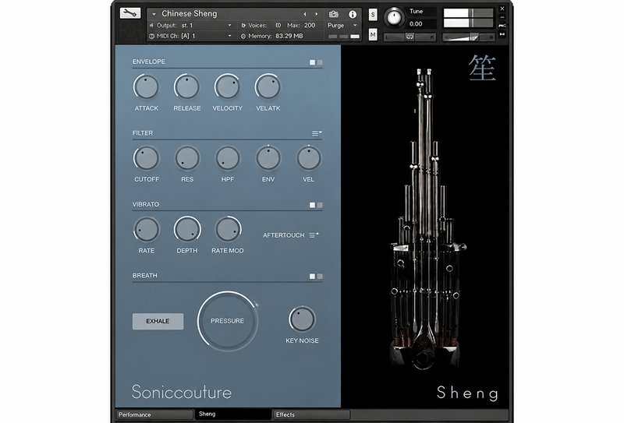Move the pan slider in header
This screenshot has width=624, height=423.
[x=410, y=37]
